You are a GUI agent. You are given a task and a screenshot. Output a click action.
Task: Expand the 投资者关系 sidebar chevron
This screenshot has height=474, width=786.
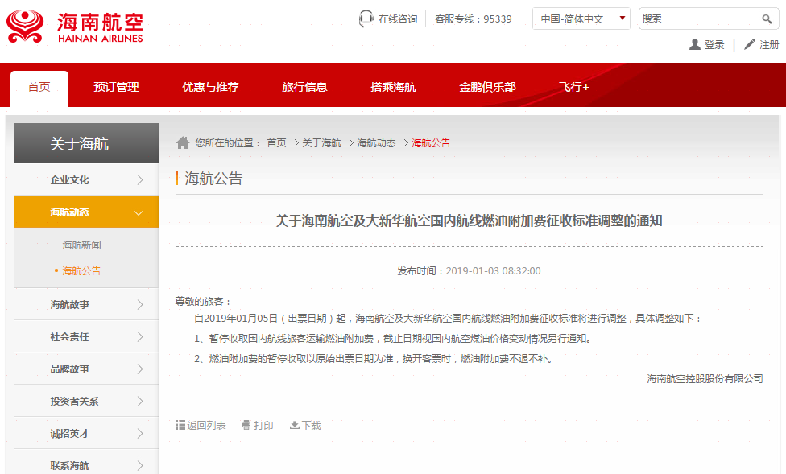pyautogui.click(x=140, y=402)
